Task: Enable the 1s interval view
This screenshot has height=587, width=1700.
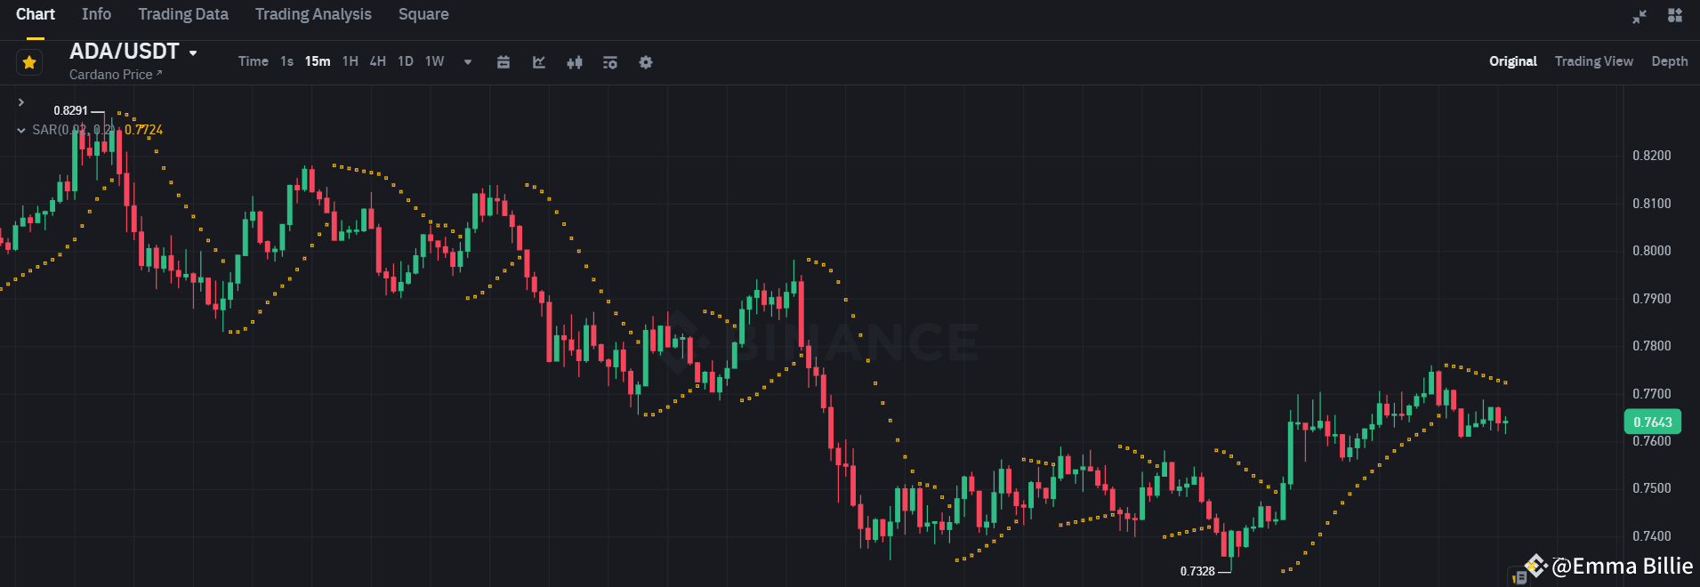Action: click(286, 61)
